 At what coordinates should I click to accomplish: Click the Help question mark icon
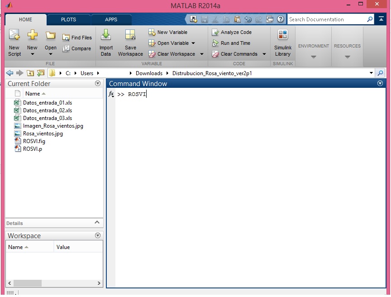pos(281,19)
